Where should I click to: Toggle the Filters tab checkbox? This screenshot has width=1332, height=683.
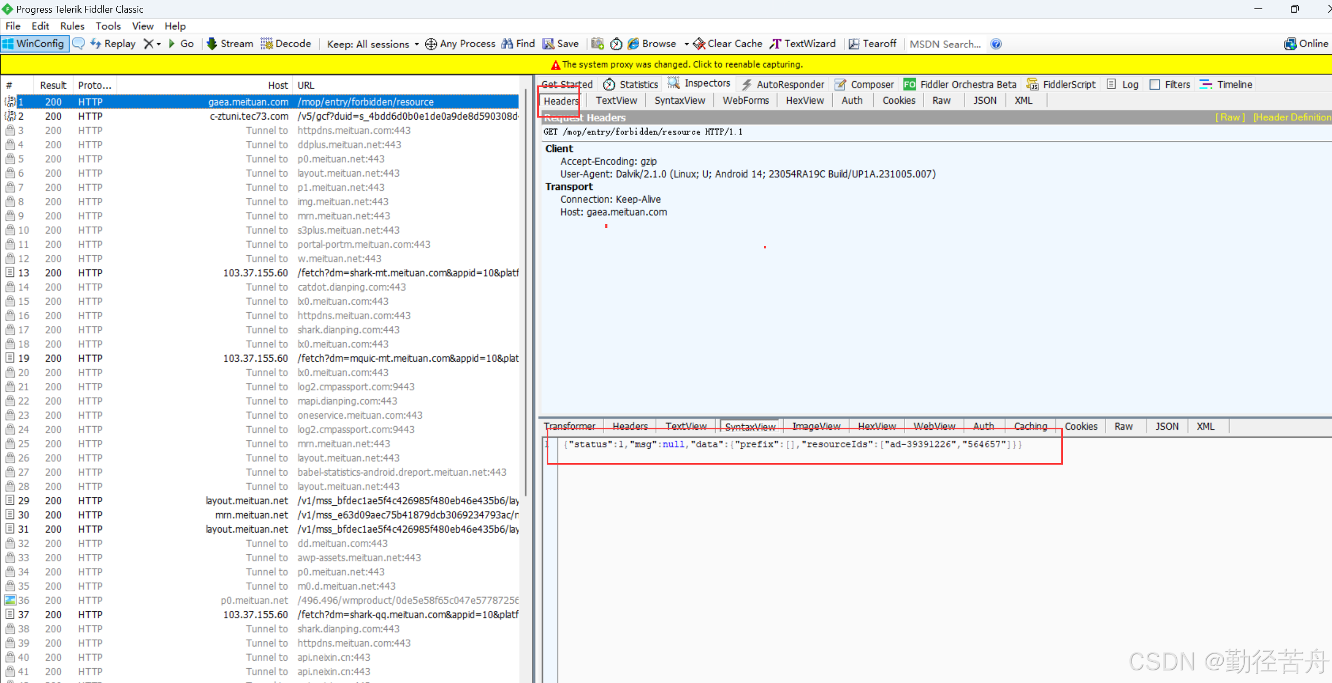1155,84
